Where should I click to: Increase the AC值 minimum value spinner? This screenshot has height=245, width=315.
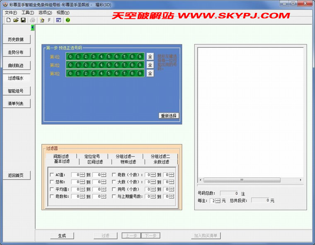pos(82,174)
